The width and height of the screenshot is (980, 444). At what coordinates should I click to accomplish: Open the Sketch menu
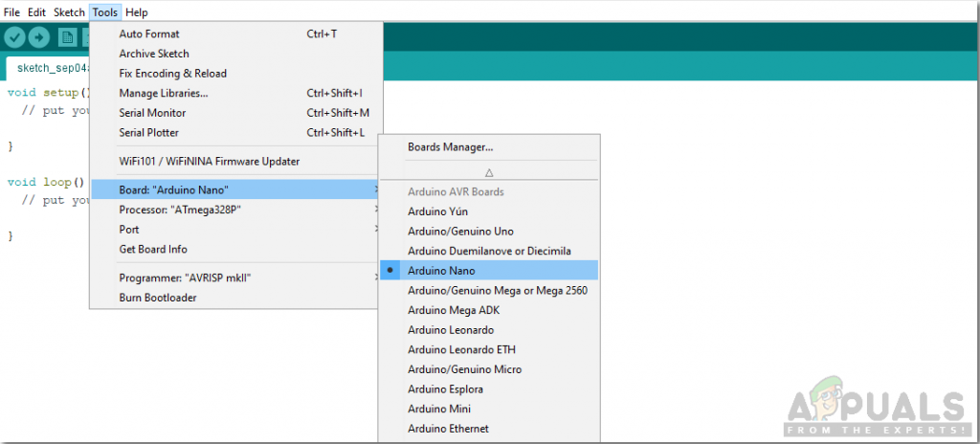[x=69, y=12]
